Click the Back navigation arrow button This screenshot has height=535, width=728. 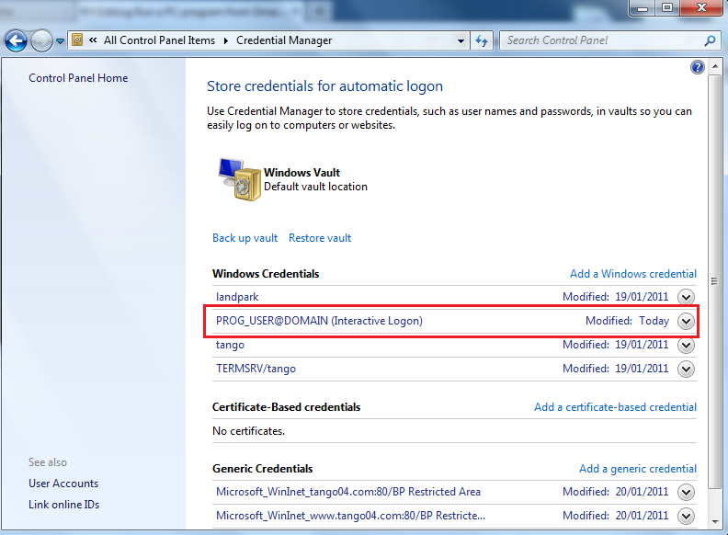click(x=16, y=40)
